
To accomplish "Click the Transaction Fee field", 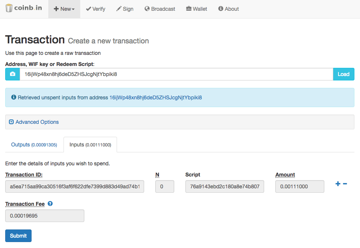I will click(x=45, y=216).
